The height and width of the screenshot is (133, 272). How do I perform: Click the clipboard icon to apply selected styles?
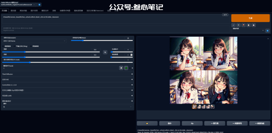pos(248,25)
